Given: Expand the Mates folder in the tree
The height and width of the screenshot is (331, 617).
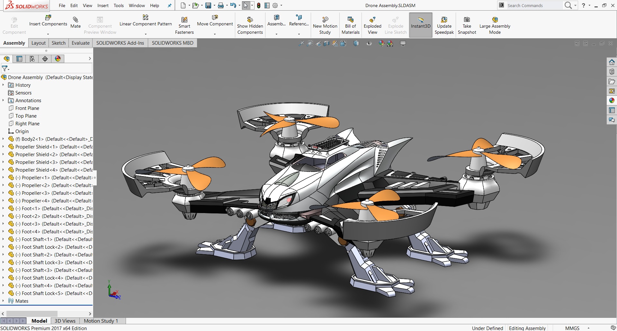Looking at the screenshot, I should click(x=3, y=301).
